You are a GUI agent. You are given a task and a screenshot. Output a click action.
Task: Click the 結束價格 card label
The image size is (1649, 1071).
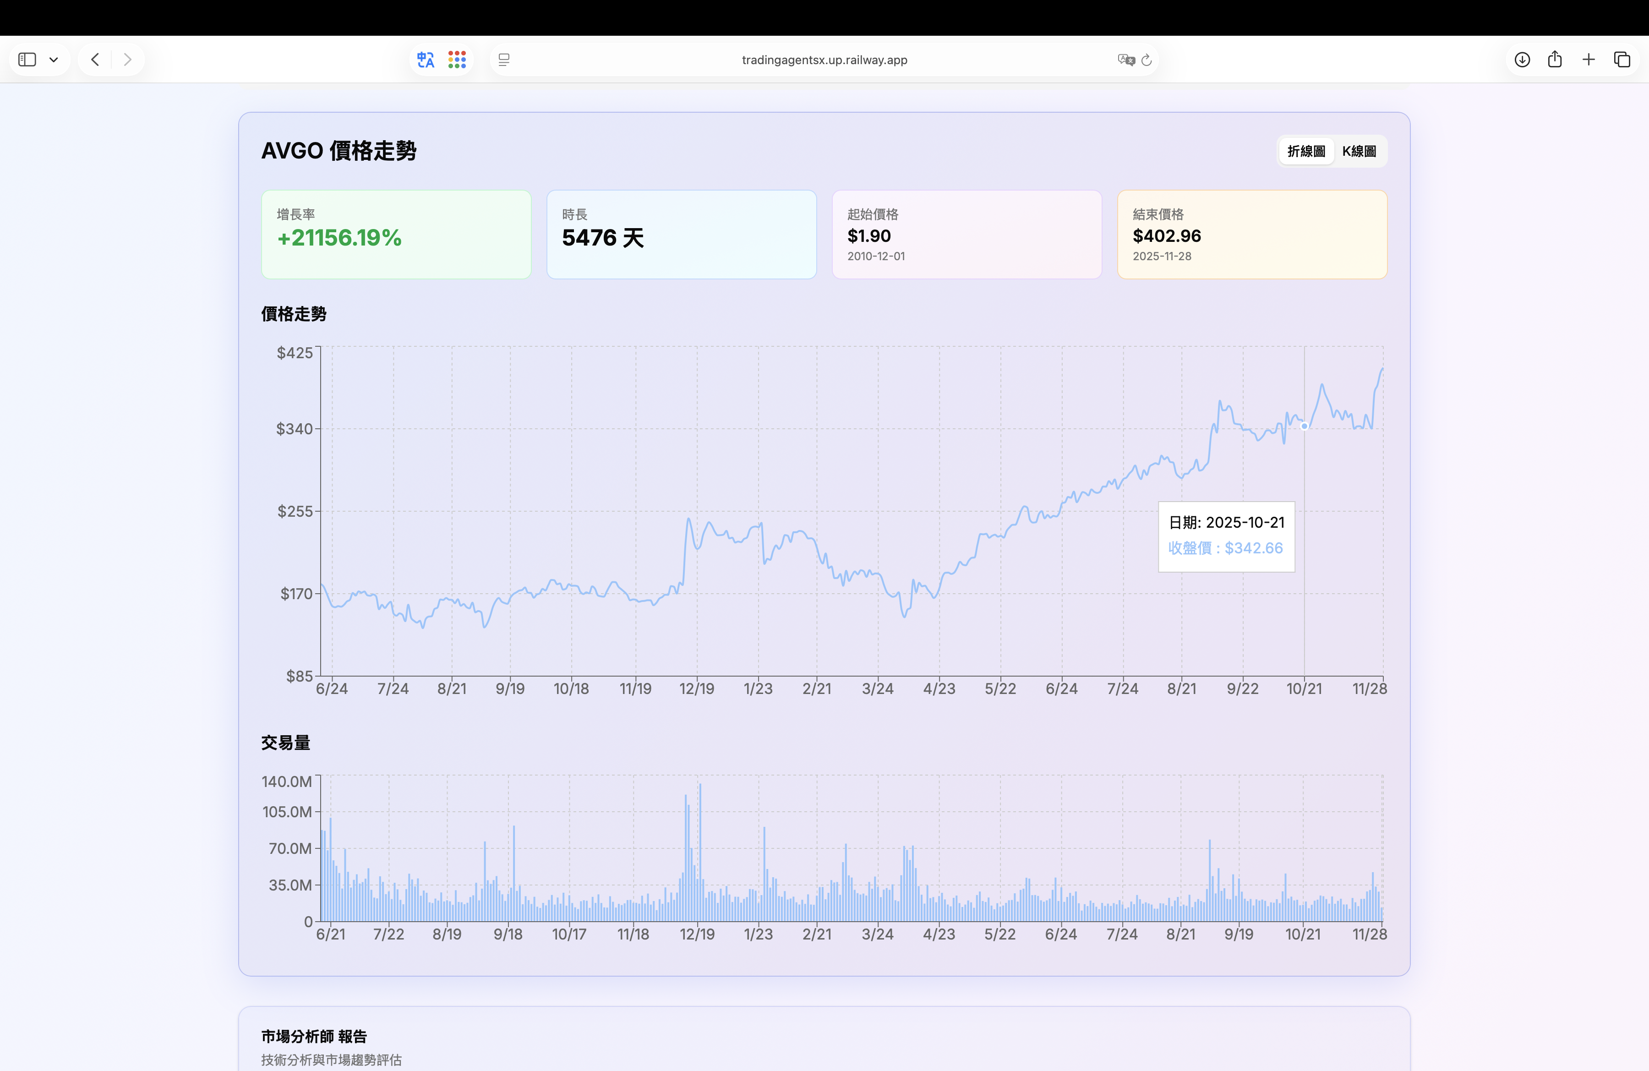pyautogui.click(x=1158, y=214)
